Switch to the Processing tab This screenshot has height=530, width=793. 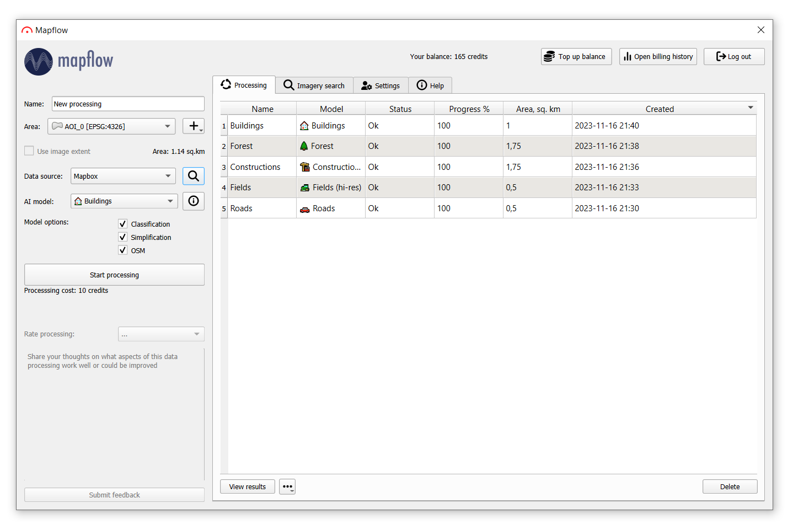click(244, 85)
